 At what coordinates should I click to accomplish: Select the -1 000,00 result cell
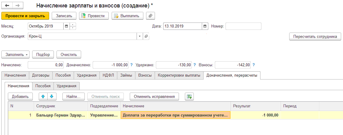[255, 115]
